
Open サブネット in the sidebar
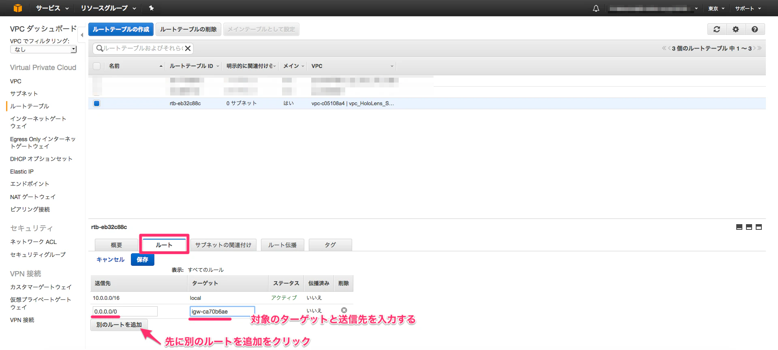(x=24, y=93)
